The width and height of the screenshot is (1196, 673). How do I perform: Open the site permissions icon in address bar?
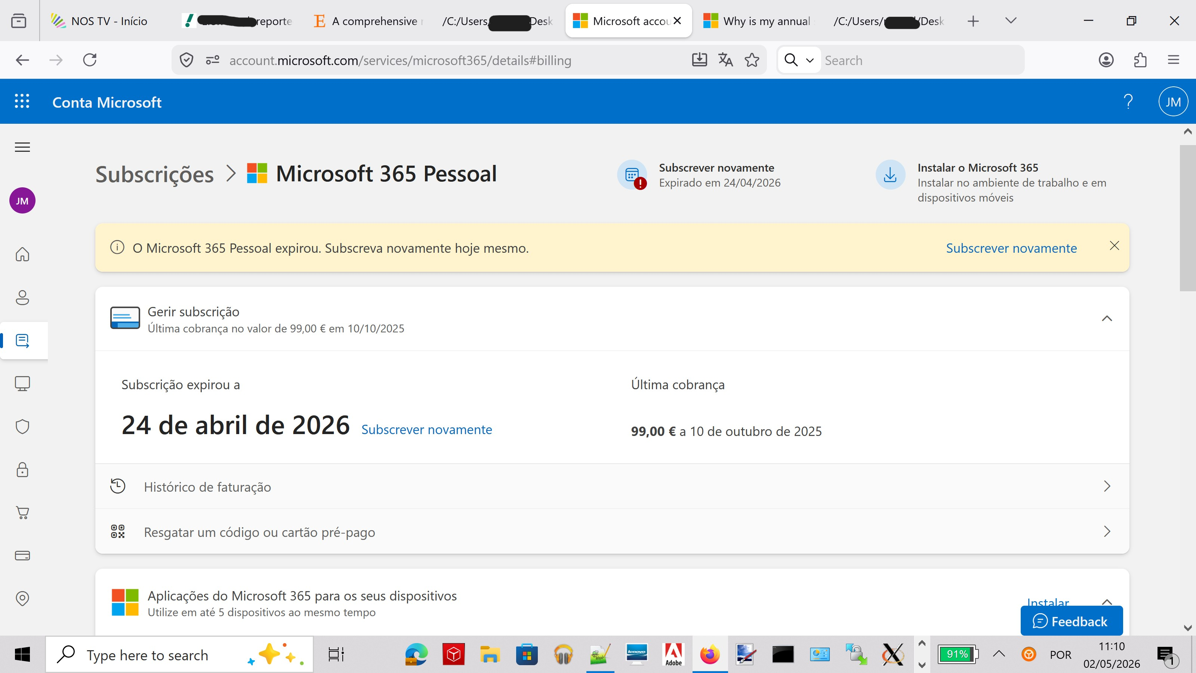click(x=213, y=60)
